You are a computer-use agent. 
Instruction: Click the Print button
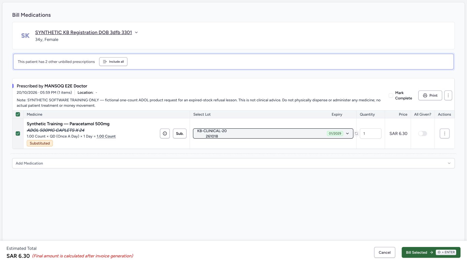coord(430,95)
